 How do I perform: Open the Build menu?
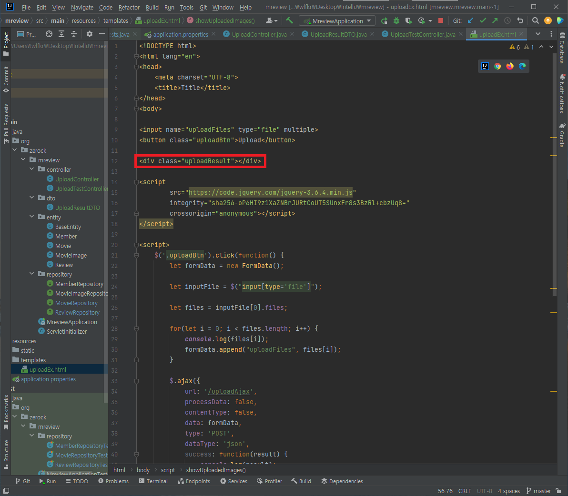pos(152,7)
